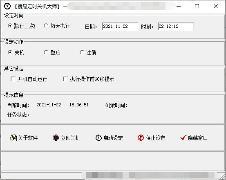The height and width of the screenshot is (180, 226).
Task: Choose the 注销 action radio button
Action: click(x=82, y=52)
